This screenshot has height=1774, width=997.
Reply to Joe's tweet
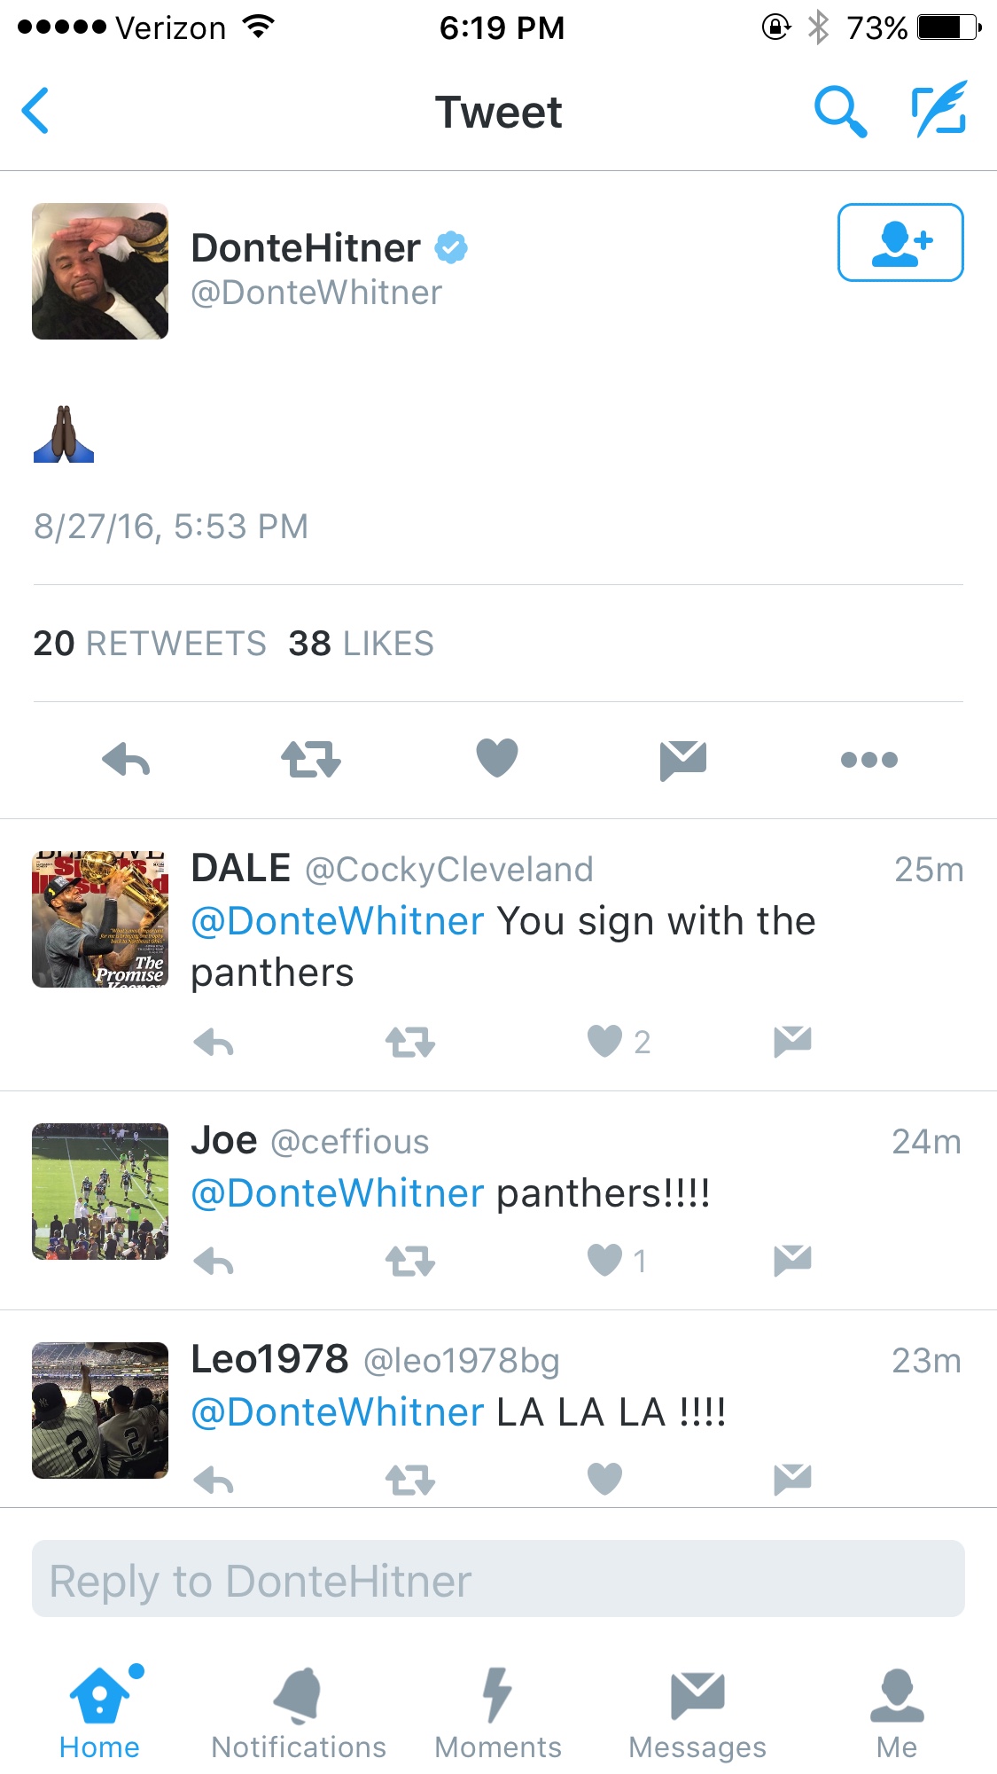click(214, 1261)
